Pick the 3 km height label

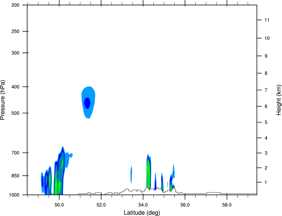click(266, 153)
